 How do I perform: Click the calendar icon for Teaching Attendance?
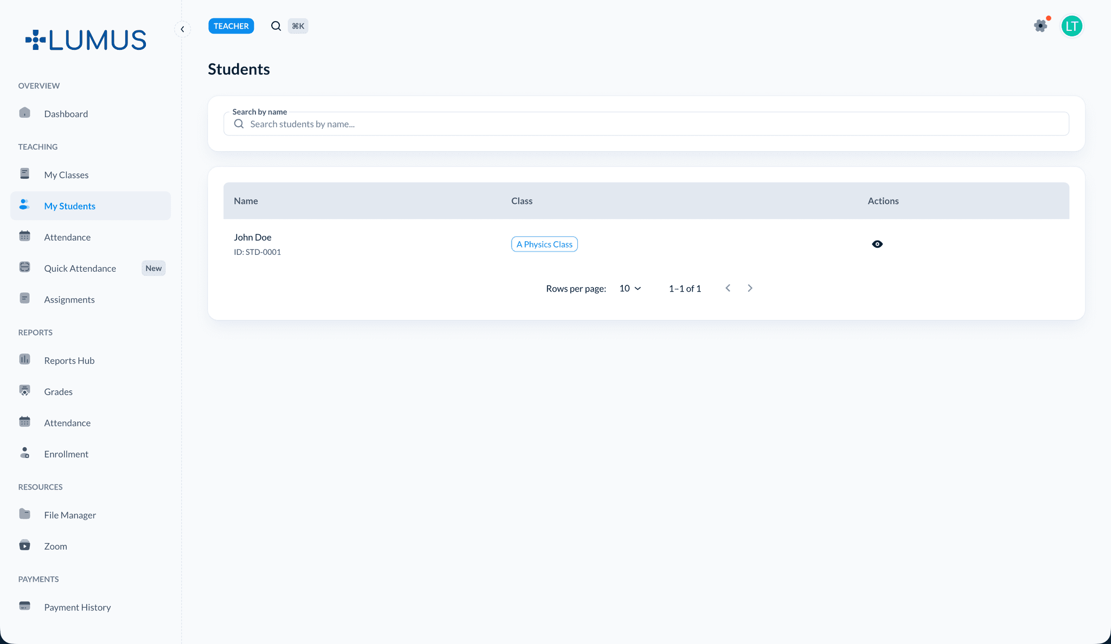click(25, 236)
